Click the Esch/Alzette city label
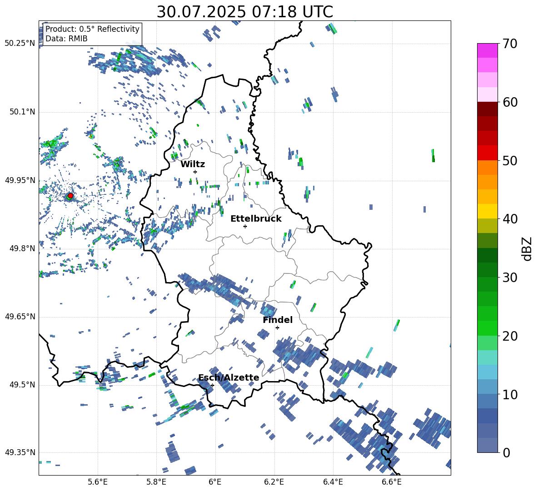Screen dimensions: 538x491 point(229,378)
